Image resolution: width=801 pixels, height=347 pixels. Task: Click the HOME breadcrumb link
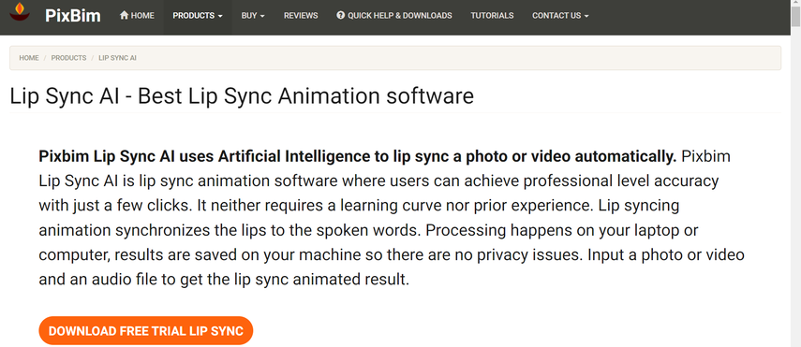tap(29, 58)
